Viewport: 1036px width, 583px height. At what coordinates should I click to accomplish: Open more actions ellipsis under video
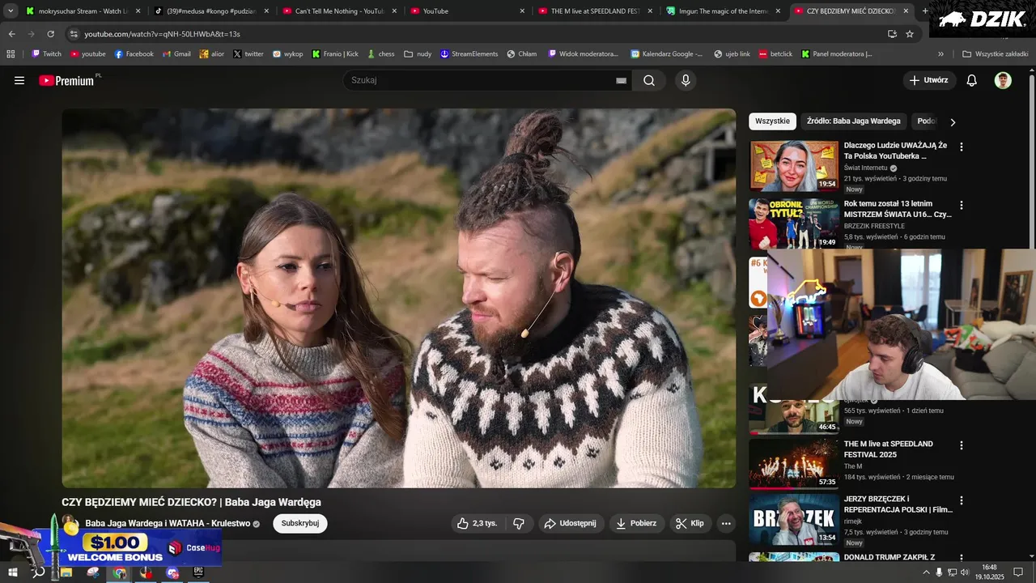[726, 523]
